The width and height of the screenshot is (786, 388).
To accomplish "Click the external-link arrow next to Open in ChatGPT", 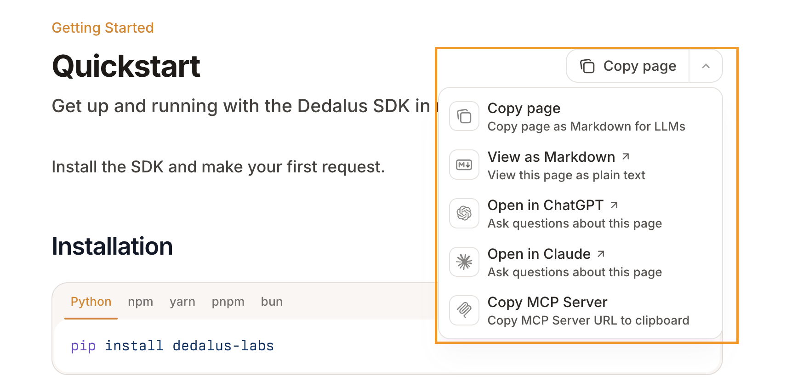I will pyautogui.click(x=614, y=205).
